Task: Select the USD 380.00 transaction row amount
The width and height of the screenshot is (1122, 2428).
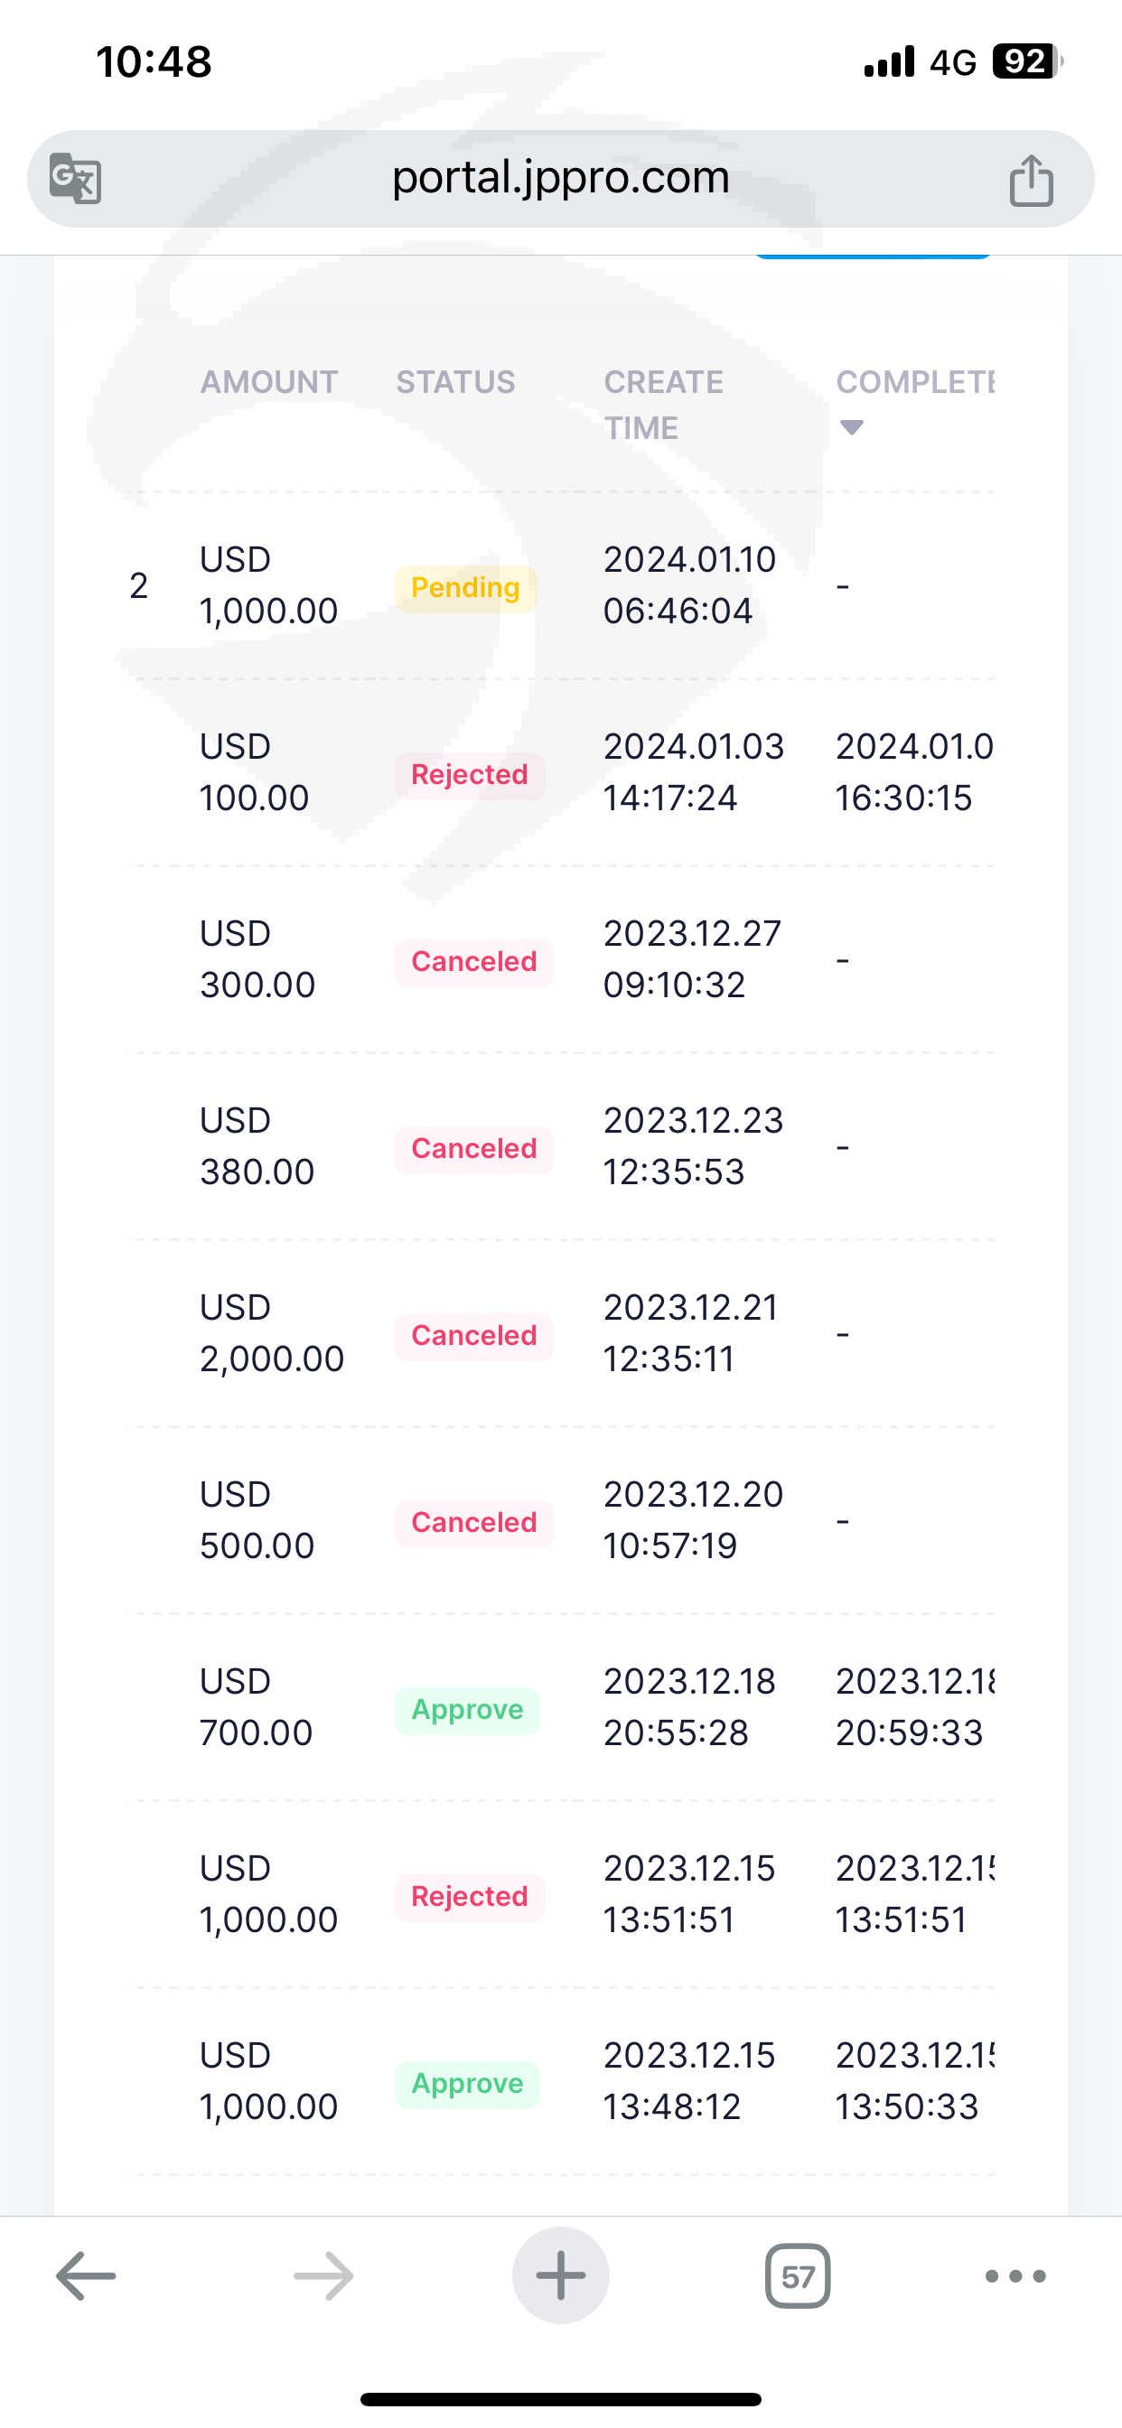Action: click(257, 1146)
